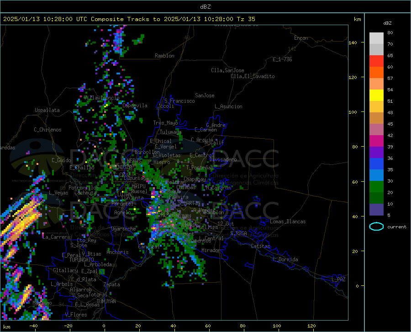Click the Divisadero label

point(223,159)
